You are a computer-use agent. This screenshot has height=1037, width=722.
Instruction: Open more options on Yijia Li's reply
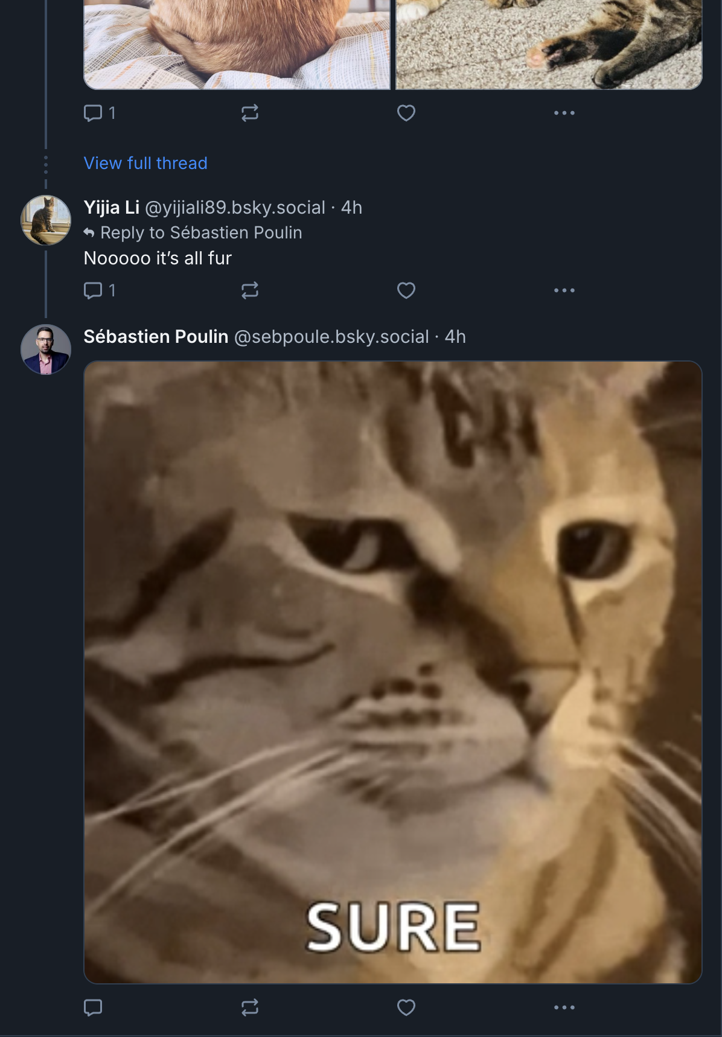[x=564, y=290]
